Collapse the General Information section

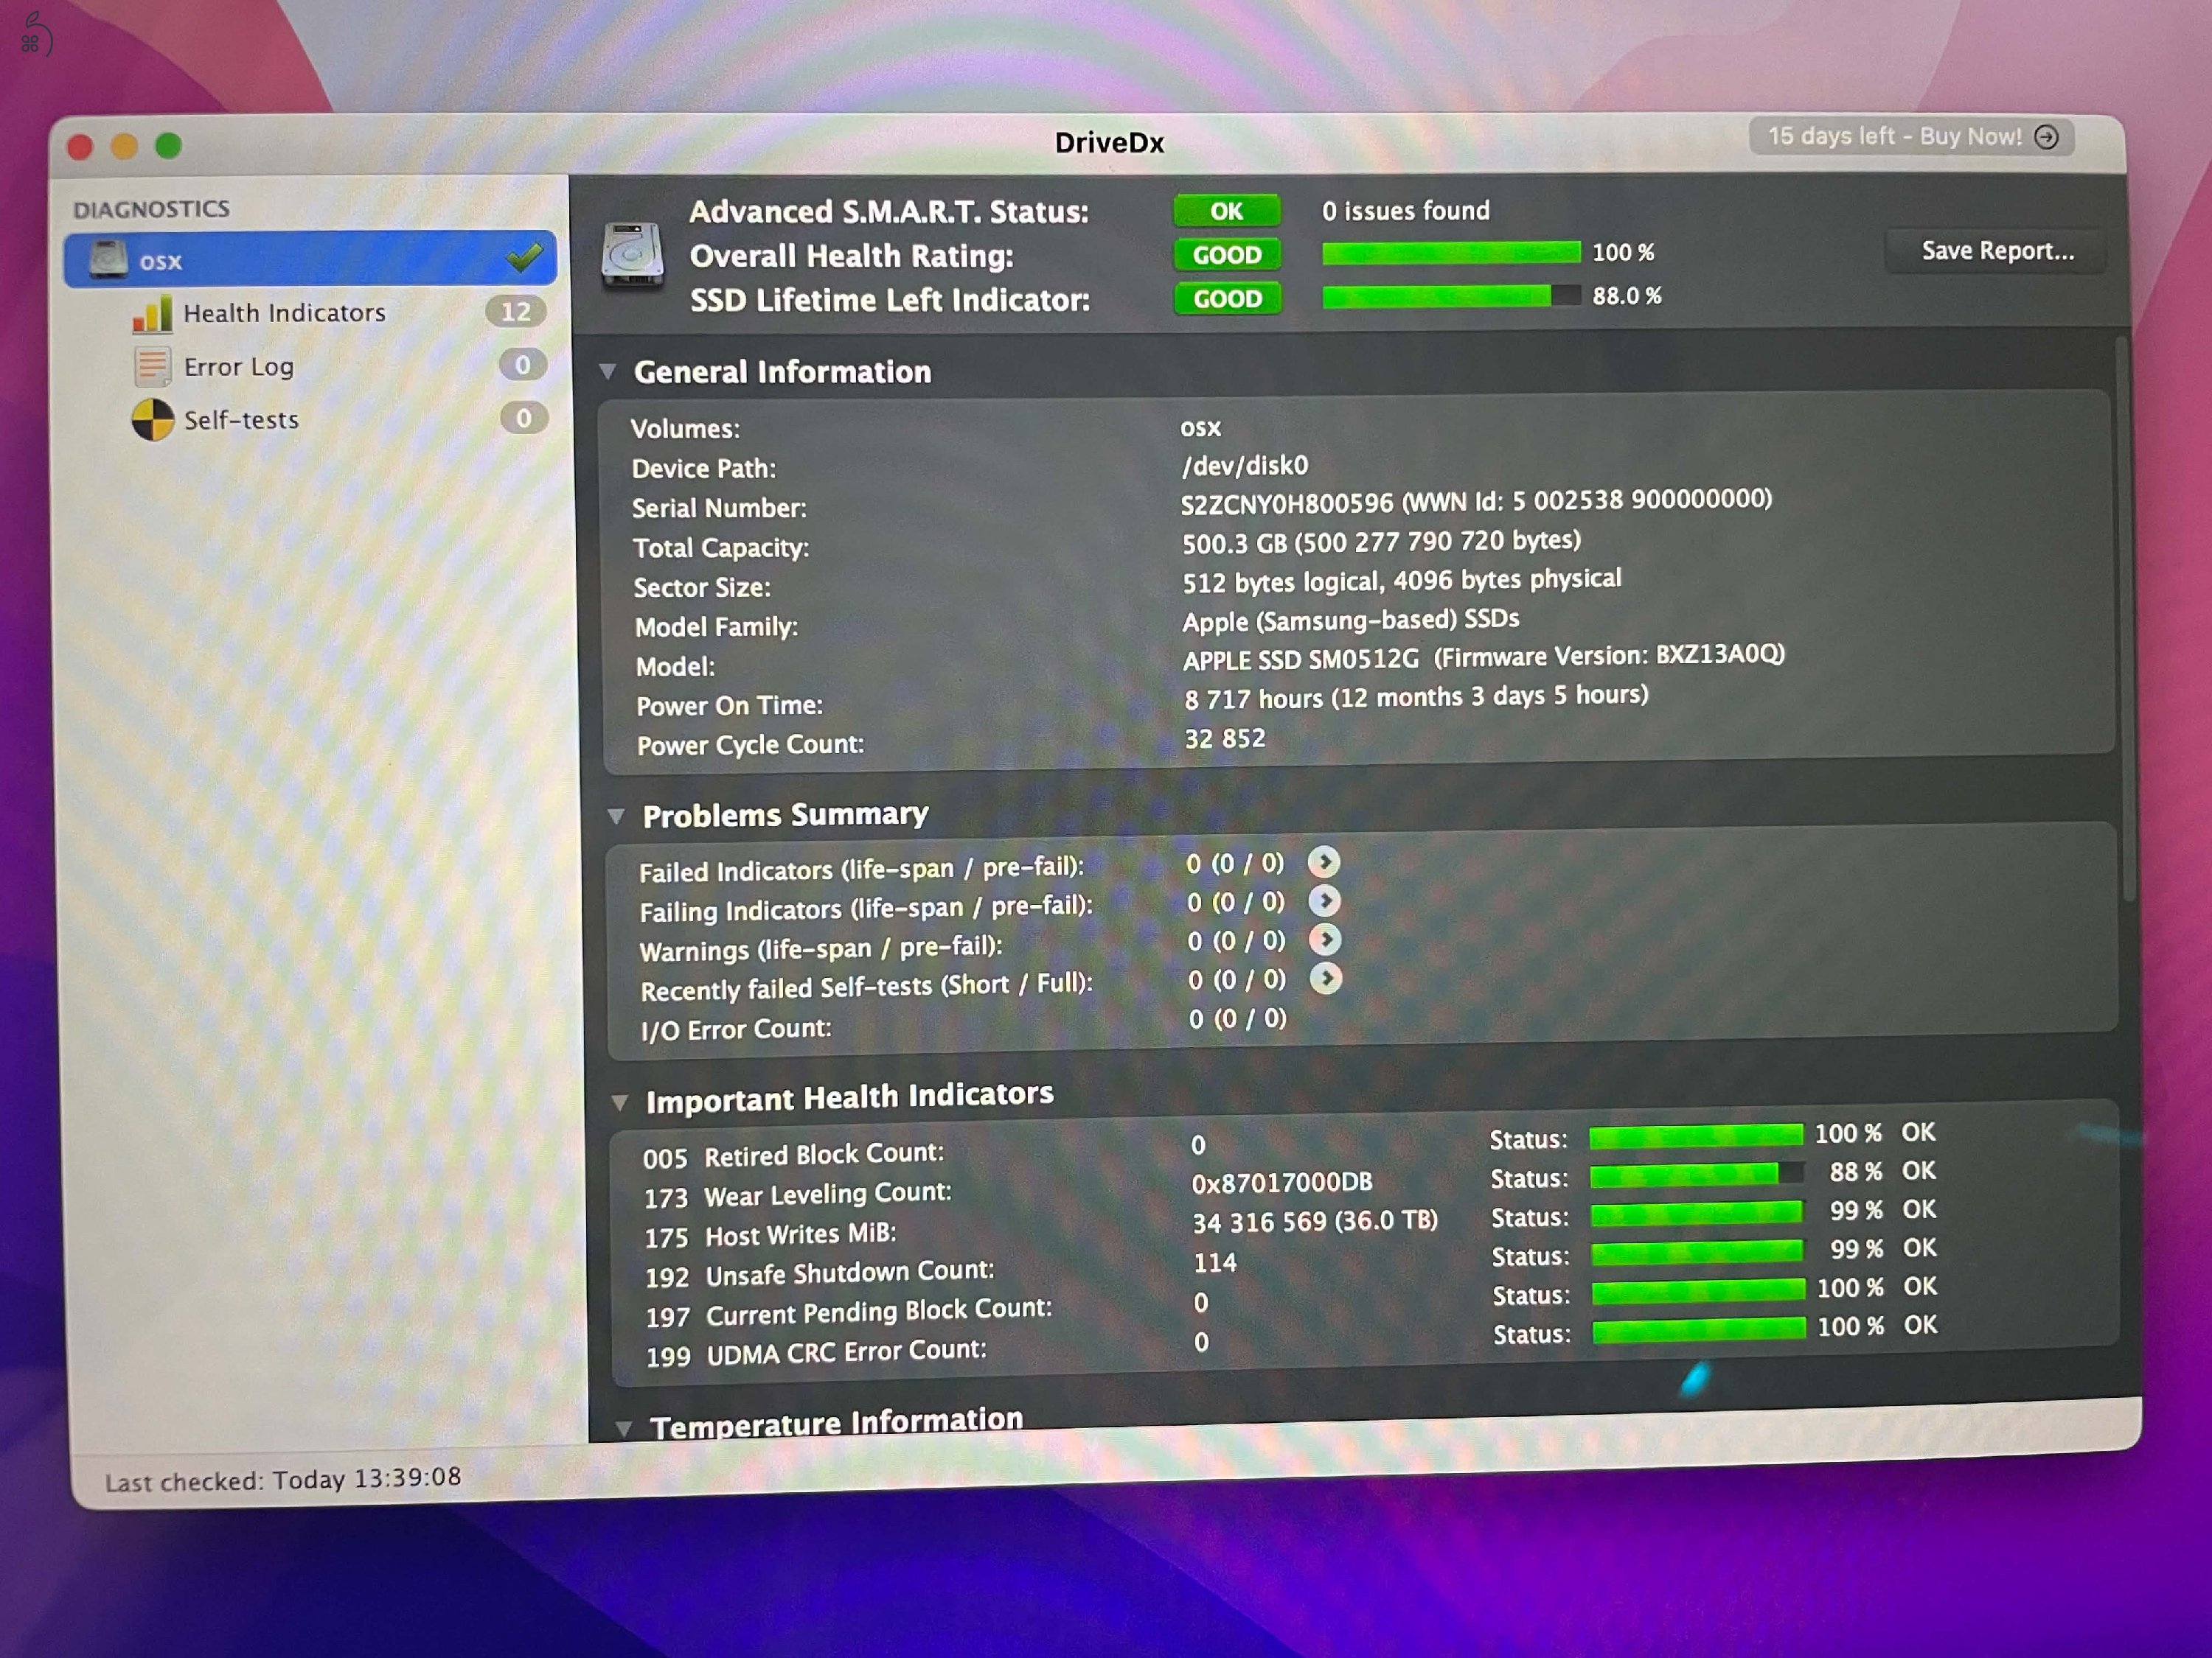607,372
